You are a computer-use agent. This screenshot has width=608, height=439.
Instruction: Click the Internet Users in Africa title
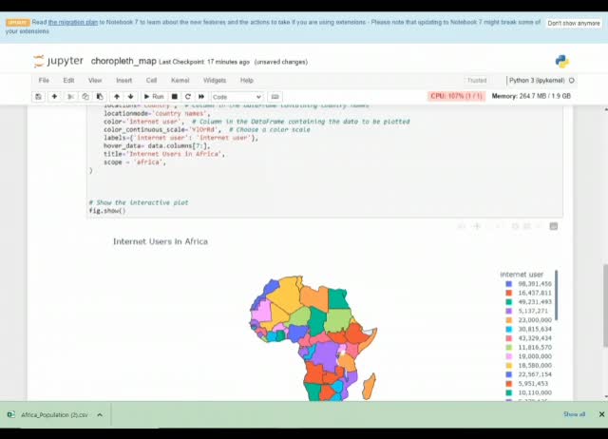[x=161, y=241]
